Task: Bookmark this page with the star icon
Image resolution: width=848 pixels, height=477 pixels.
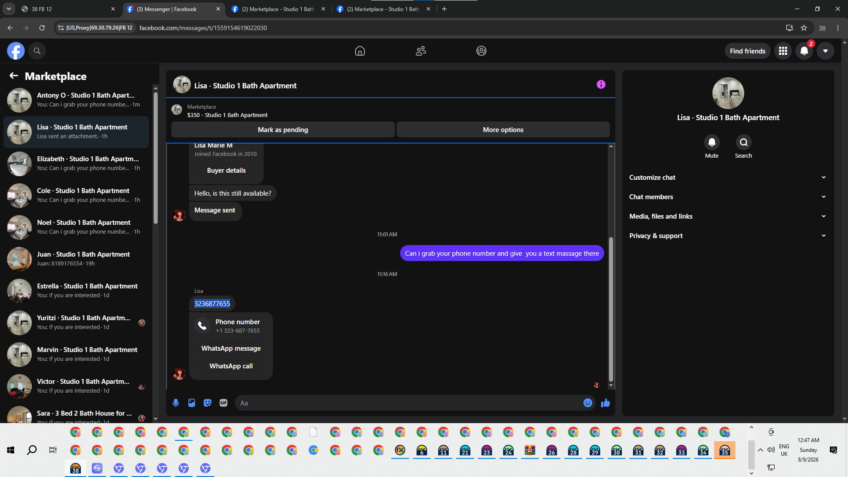Action: click(x=804, y=28)
